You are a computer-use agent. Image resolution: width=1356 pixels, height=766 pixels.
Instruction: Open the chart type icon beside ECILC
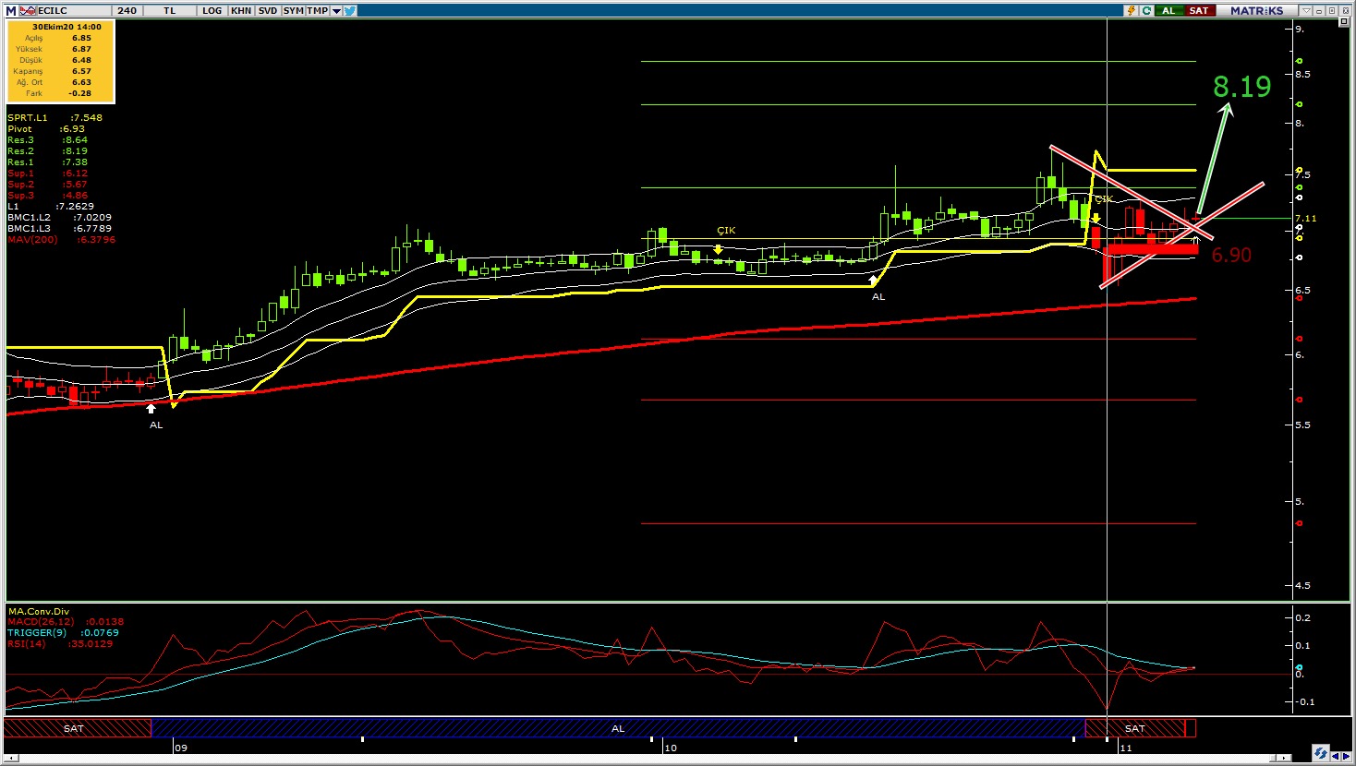[x=27, y=10]
